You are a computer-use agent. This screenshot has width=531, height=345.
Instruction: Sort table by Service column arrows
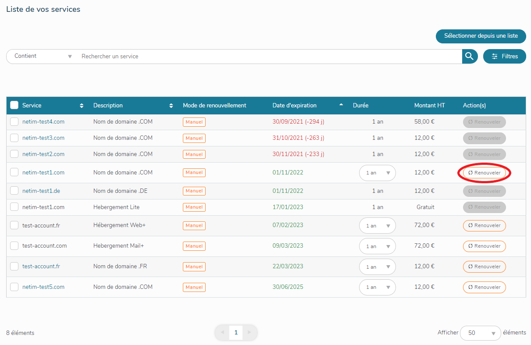[x=81, y=106]
